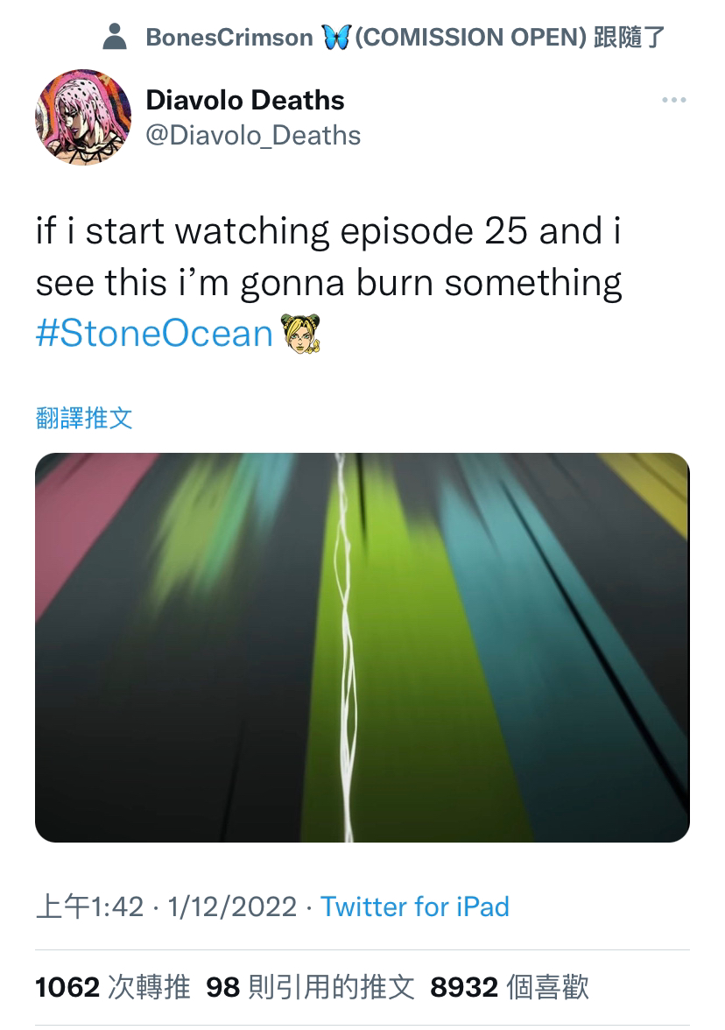The height and width of the screenshot is (1030, 725).
Task: Click the blue butterfly emoji in follower line
Action: pyautogui.click(x=337, y=37)
